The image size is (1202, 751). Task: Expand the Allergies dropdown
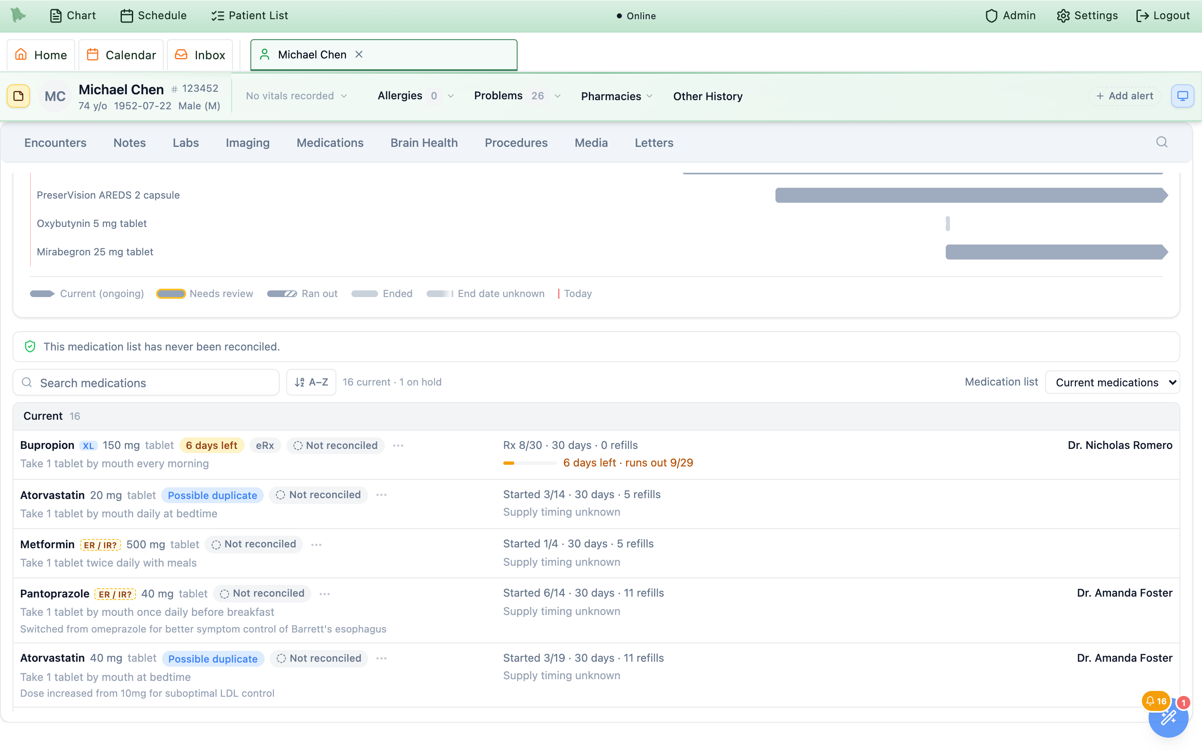click(x=416, y=96)
